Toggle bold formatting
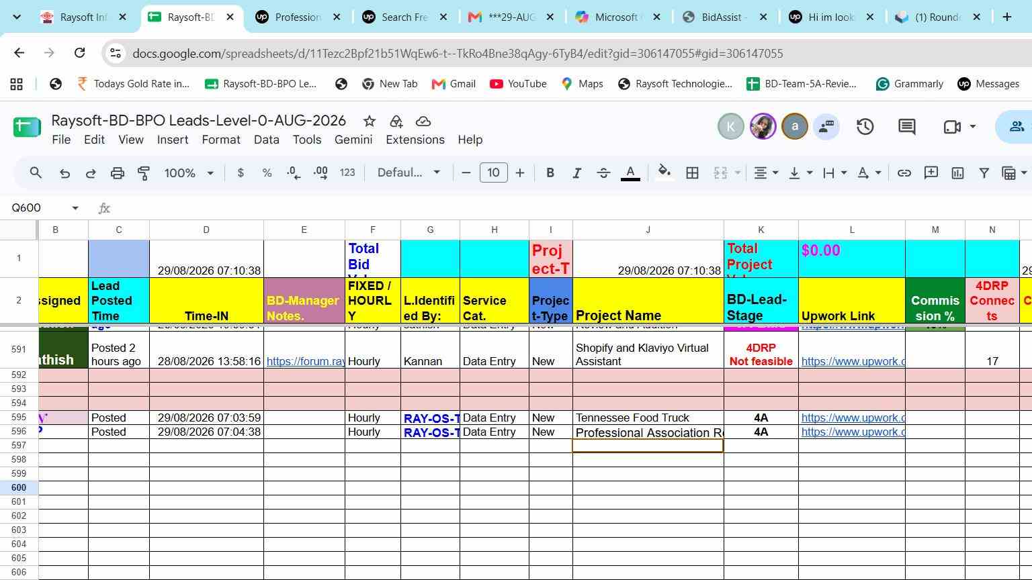 tap(550, 173)
